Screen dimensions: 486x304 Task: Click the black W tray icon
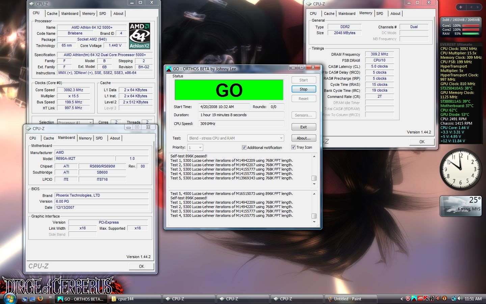(432, 299)
